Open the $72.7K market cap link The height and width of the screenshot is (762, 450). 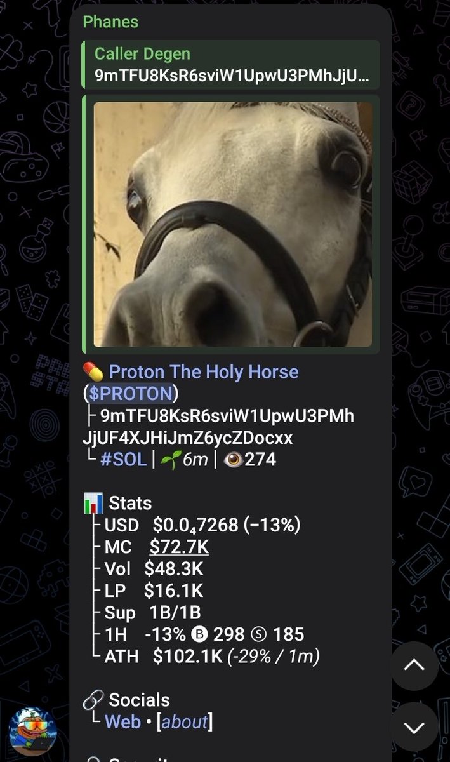(x=179, y=547)
